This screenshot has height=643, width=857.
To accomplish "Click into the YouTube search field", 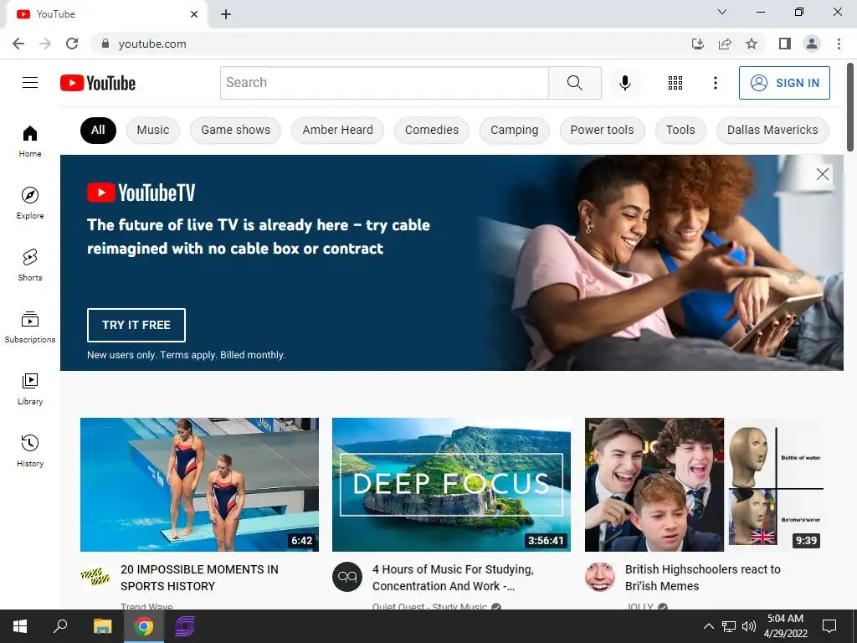I will [x=384, y=83].
